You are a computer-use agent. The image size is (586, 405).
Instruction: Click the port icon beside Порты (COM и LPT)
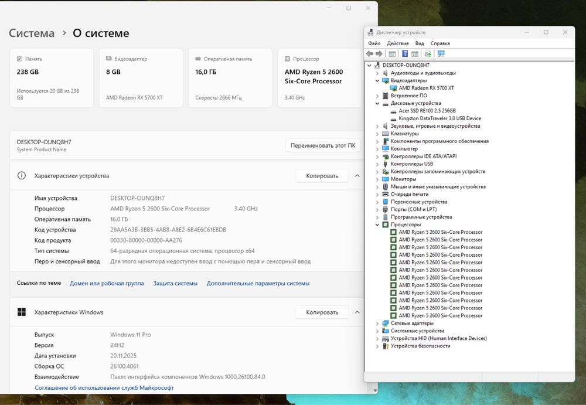tap(386, 209)
